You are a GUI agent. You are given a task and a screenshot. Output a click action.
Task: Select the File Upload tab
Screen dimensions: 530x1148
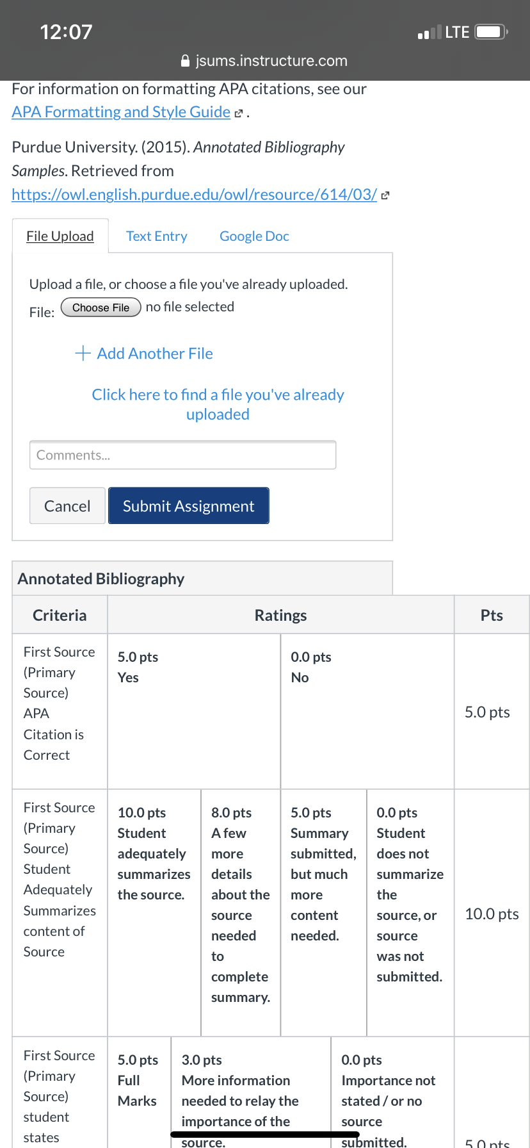(60, 236)
